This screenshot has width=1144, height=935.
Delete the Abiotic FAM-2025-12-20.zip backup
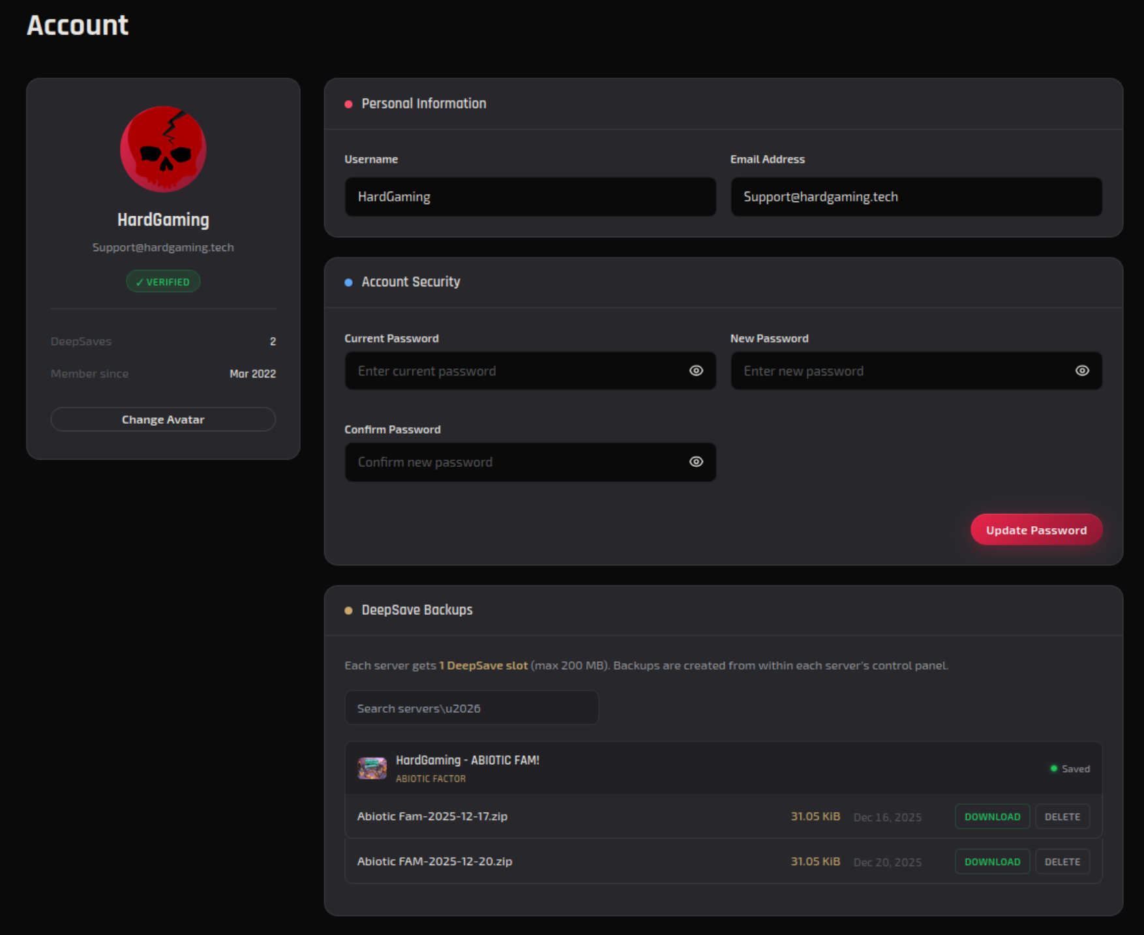1062,862
